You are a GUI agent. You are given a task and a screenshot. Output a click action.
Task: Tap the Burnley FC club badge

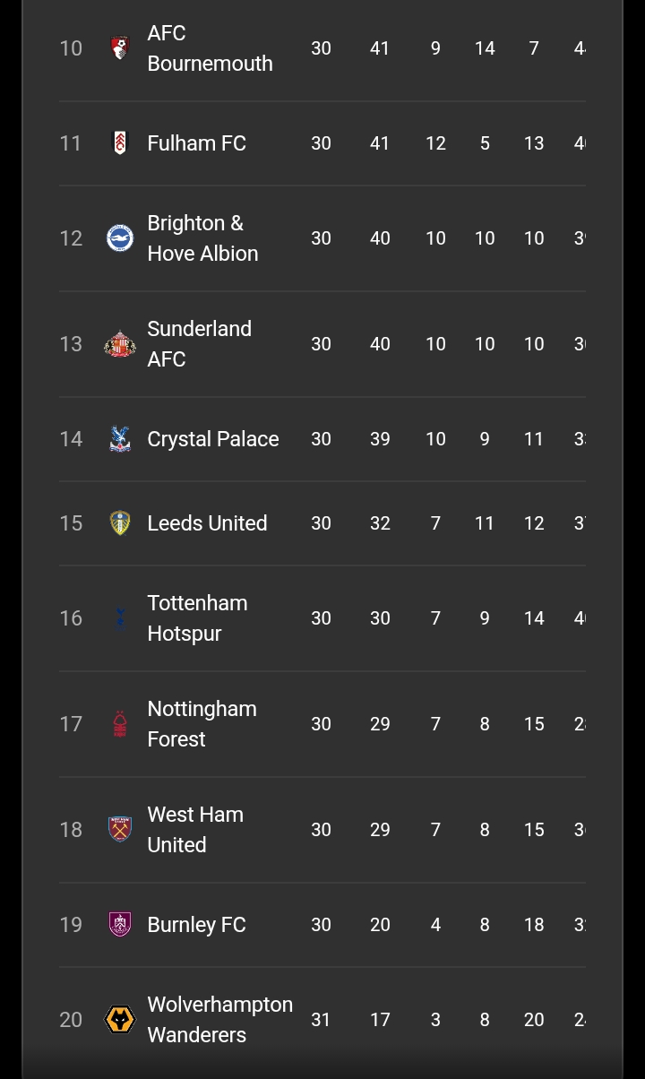point(119,925)
